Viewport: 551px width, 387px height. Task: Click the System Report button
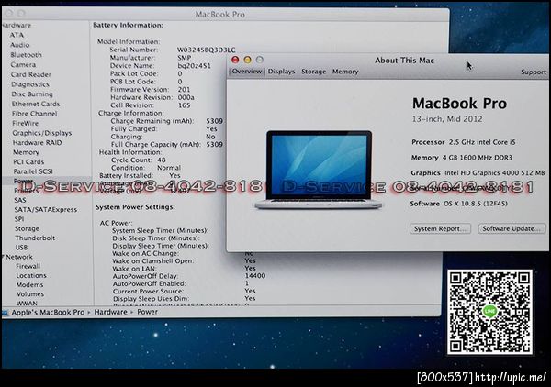440,228
